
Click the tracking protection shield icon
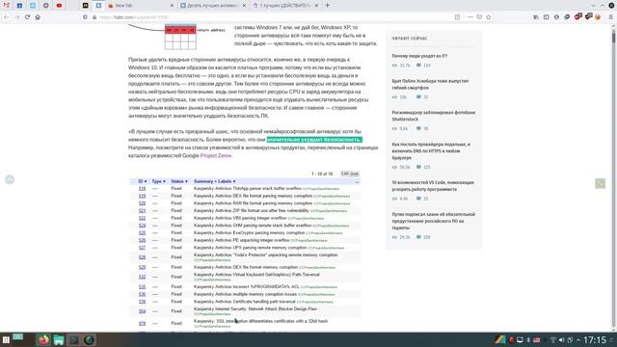[85, 17]
